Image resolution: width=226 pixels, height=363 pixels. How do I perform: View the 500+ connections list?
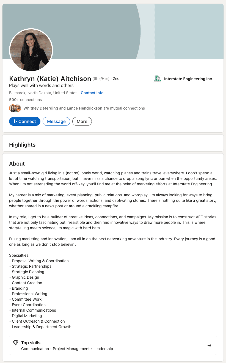click(x=25, y=100)
